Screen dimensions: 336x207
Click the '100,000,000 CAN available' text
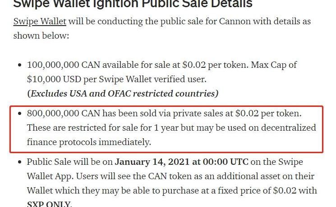point(79,65)
